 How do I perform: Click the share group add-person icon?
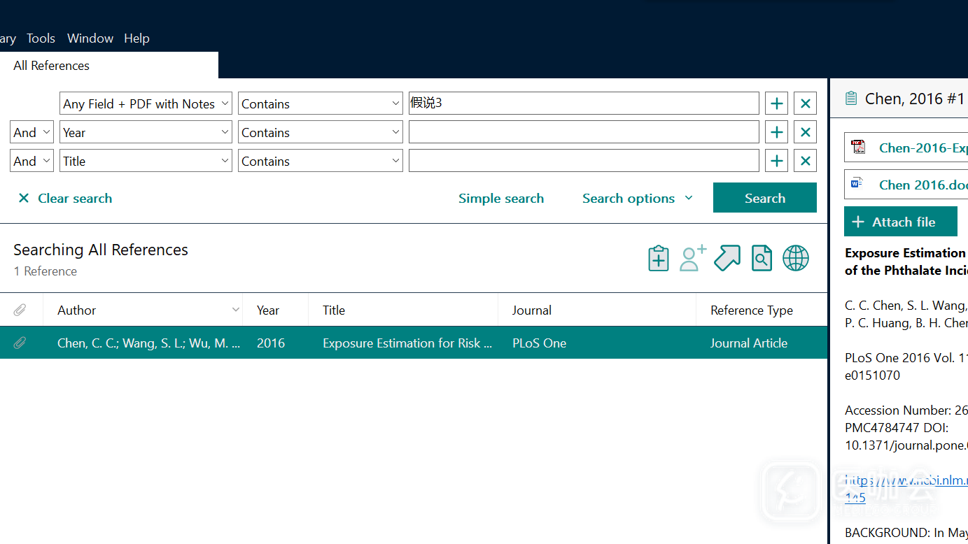tap(692, 258)
